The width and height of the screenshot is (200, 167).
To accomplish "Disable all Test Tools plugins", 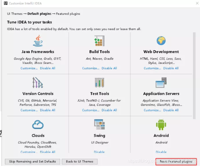I will [x=109, y=110].
